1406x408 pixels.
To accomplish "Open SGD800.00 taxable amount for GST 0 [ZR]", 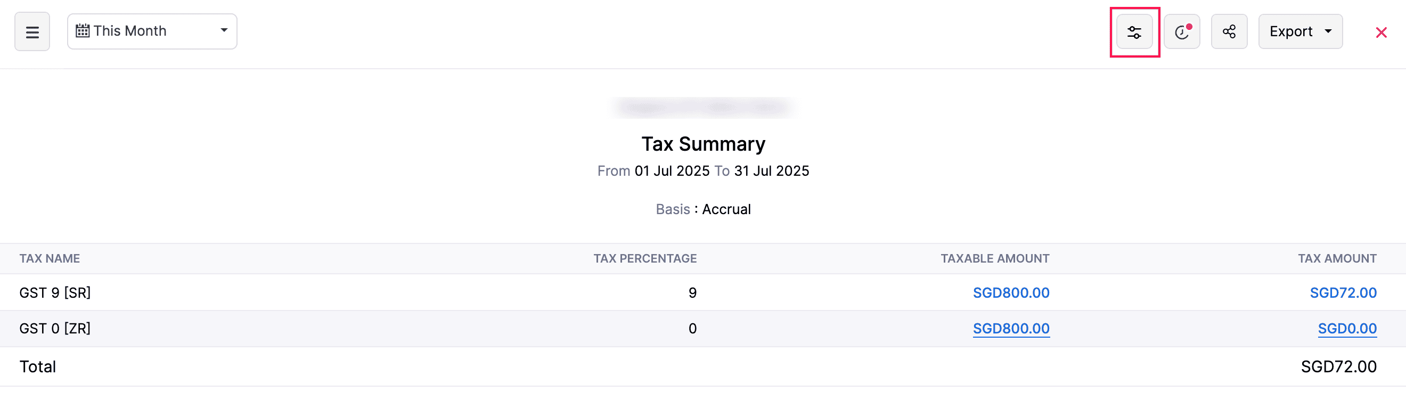I will coord(1011,328).
